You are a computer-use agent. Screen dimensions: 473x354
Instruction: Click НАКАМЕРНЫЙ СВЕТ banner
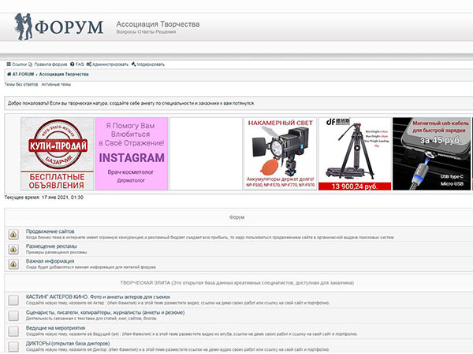[x=280, y=154]
